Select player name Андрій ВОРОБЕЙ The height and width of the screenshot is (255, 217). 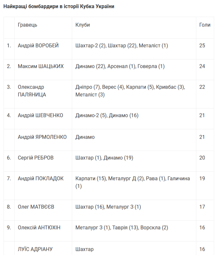coord(38,46)
